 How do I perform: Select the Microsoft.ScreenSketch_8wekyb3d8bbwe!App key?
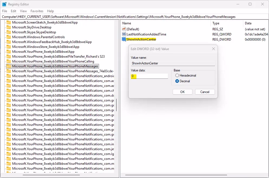click(46, 22)
